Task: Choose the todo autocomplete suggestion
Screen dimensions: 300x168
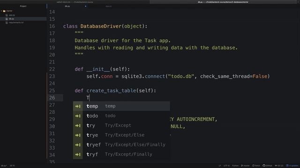Action: pos(121,116)
